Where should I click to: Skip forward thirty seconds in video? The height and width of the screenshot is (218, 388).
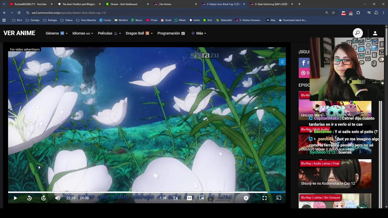pyautogui.click(x=44, y=198)
